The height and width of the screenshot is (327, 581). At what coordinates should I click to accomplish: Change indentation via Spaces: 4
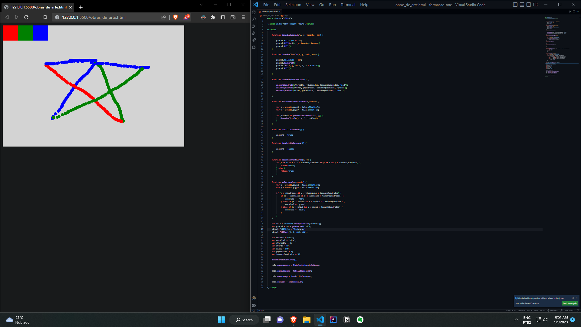pyautogui.click(x=521, y=311)
